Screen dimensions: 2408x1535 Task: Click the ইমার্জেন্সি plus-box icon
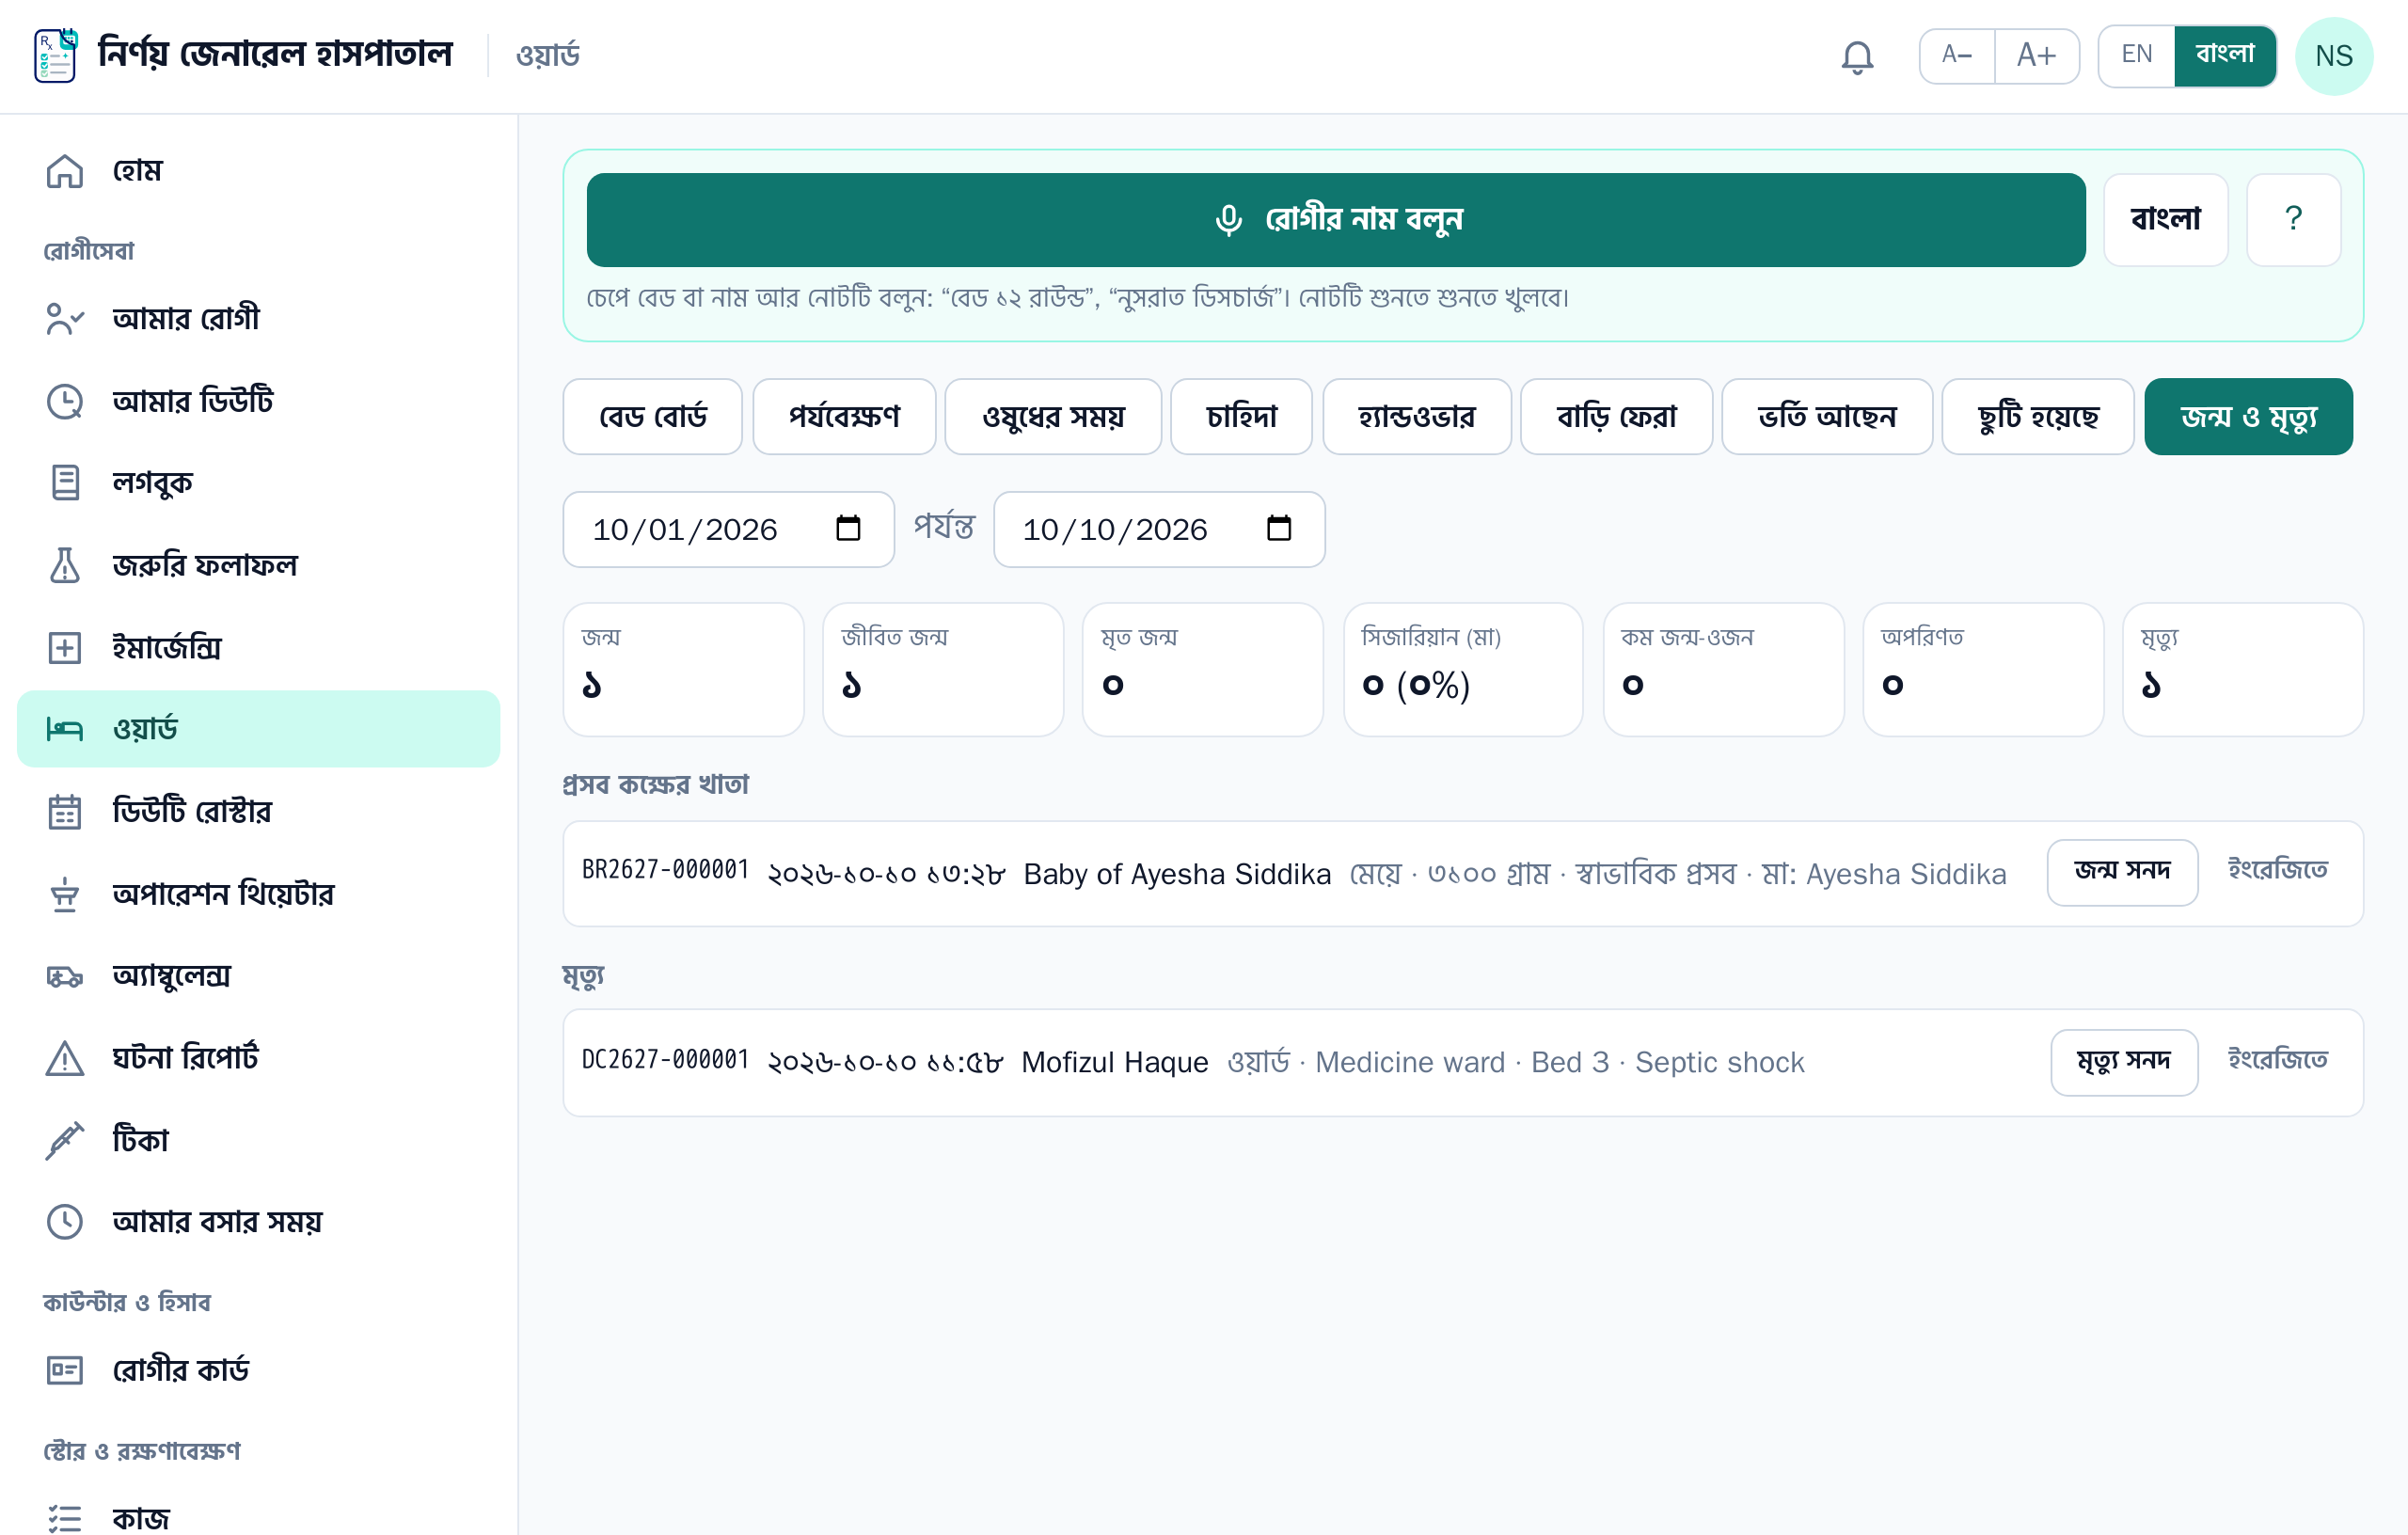pos(65,647)
